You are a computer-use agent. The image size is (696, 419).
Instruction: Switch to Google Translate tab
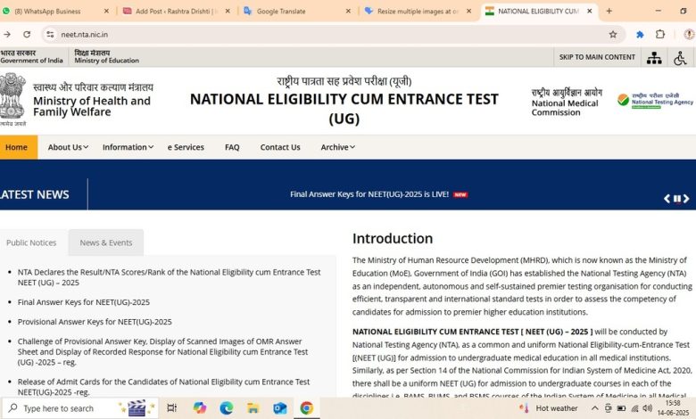tap(281, 11)
